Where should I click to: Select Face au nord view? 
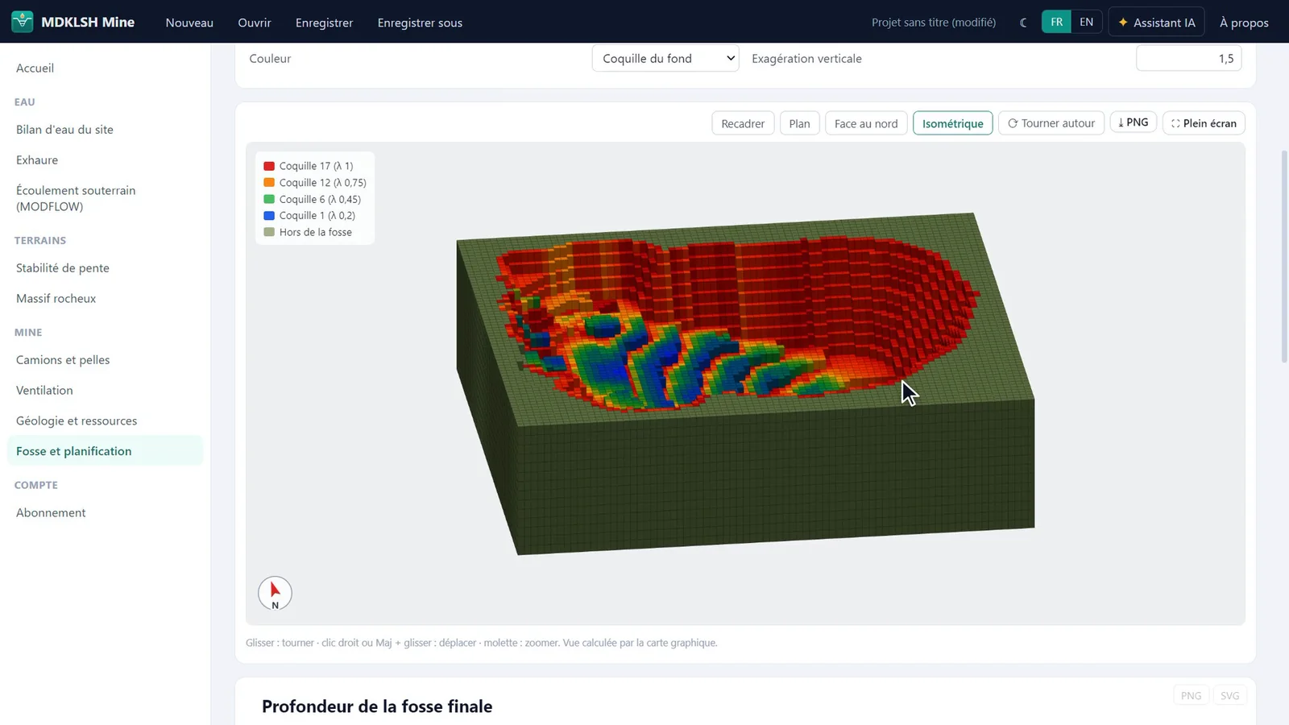tap(866, 123)
